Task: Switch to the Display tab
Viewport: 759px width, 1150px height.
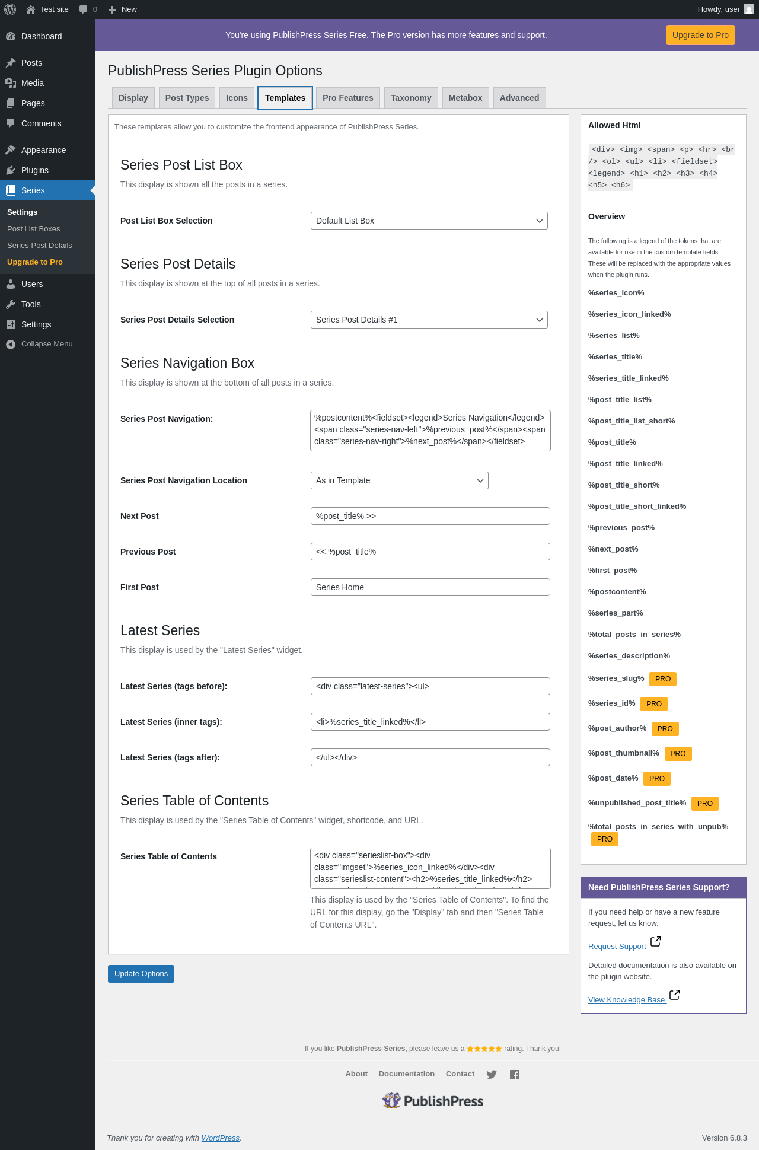Action: [x=133, y=98]
